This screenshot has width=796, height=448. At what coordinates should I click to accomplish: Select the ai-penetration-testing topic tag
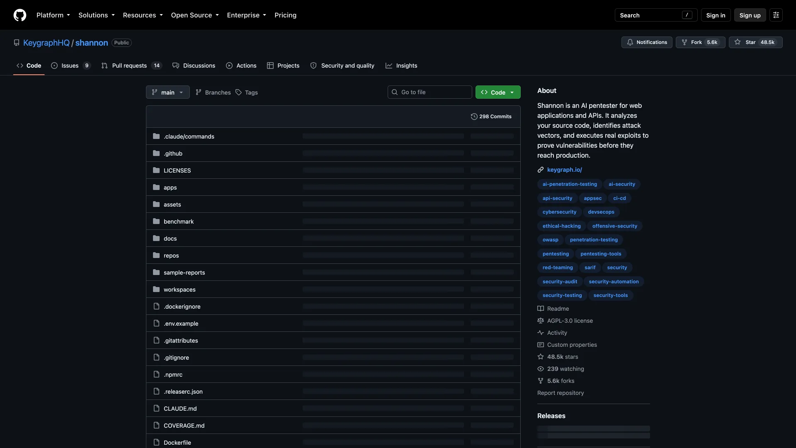(570, 184)
